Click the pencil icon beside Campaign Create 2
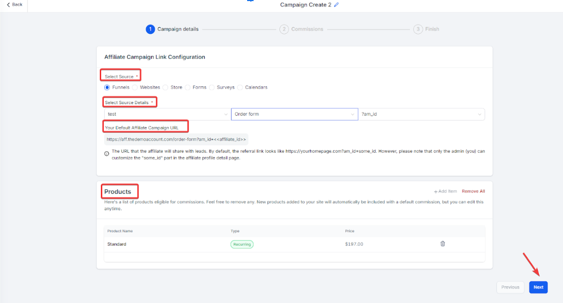The width and height of the screenshot is (563, 303). click(336, 5)
